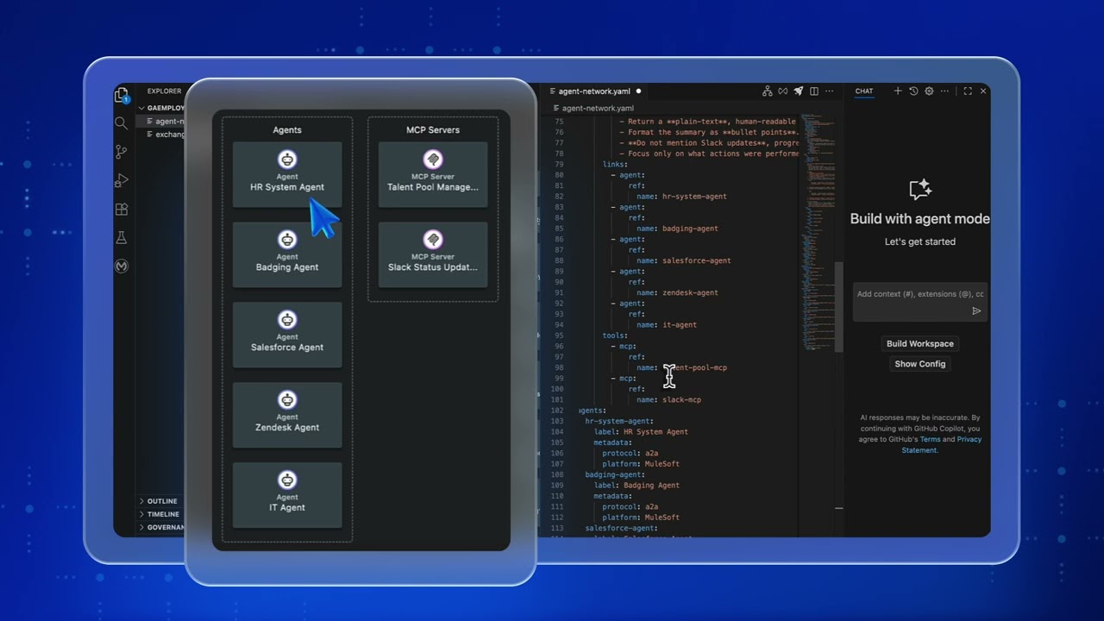Select the Zendesk Agent node
Screen dimensions: 1104x621
[x=287, y=416]
